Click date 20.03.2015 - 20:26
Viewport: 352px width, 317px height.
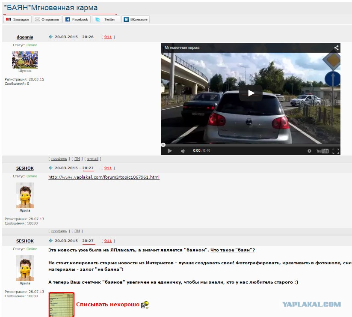(x=74, y=37)
